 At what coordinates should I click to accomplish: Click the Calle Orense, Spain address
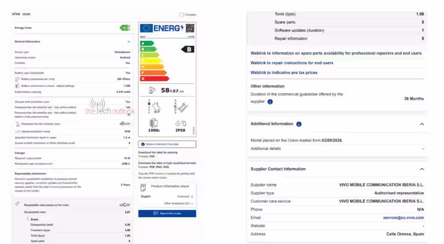click(x=405, y=234)
